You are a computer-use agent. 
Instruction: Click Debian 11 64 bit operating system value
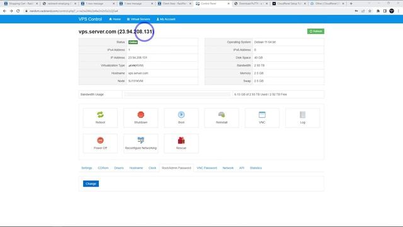[264, 42]
